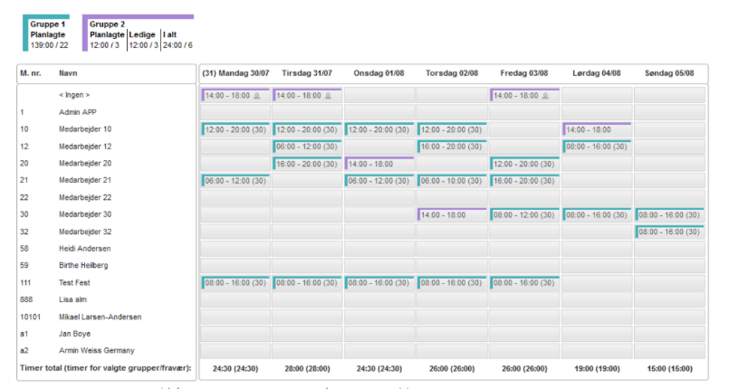The width and height of the screenshot is (729, 389).
Task: Open Medarbejder 10 Saturday 14:00 - 18:00 shift
Action: point(596,129)
